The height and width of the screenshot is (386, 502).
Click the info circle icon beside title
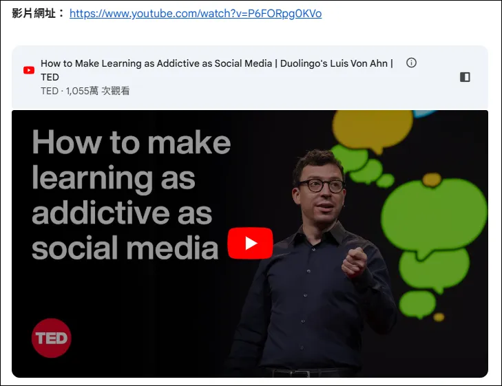[411, 63]
